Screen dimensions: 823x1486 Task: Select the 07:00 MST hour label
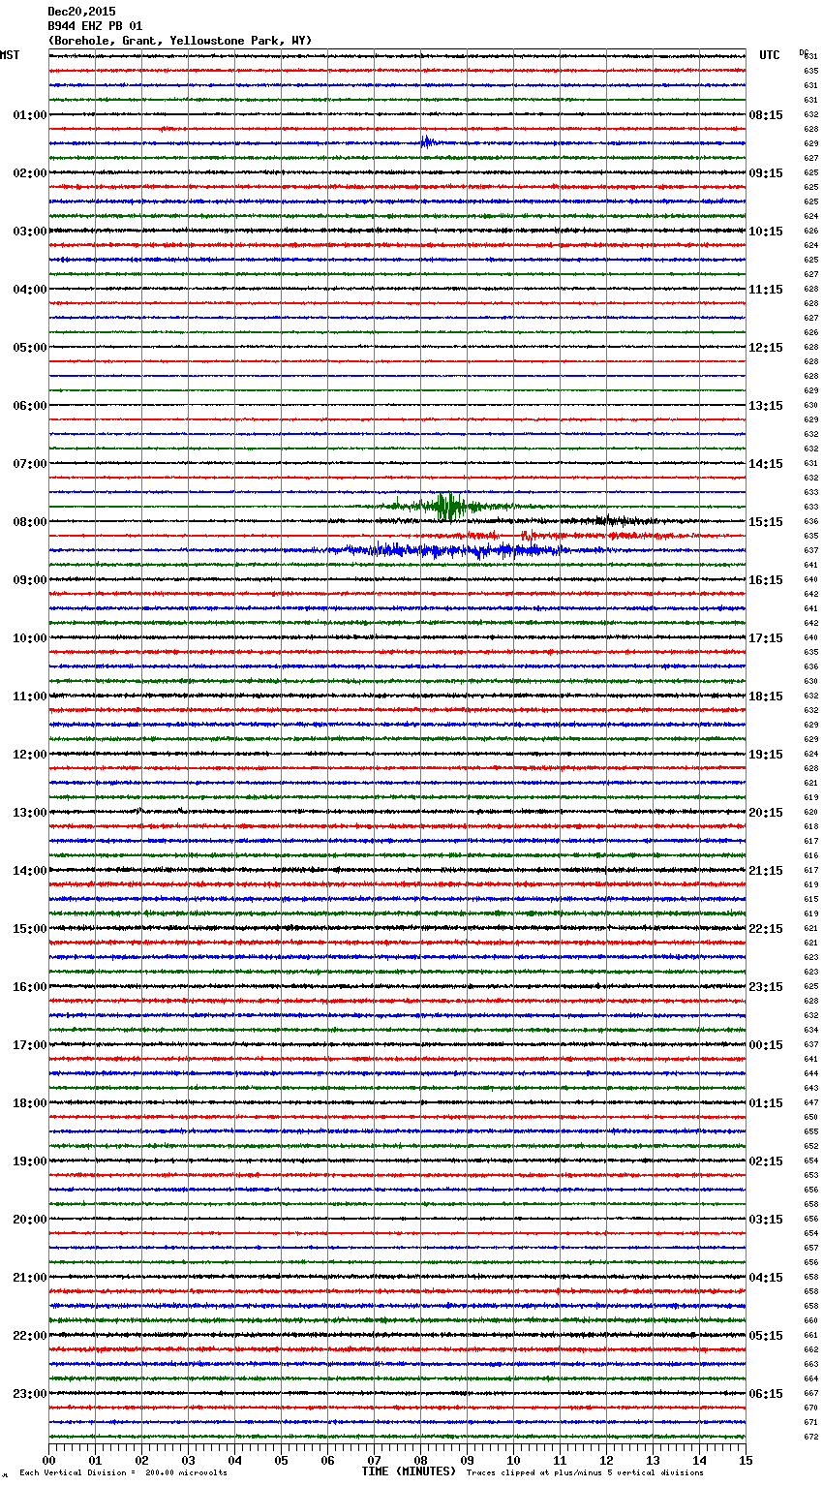(x=30, y=464)
